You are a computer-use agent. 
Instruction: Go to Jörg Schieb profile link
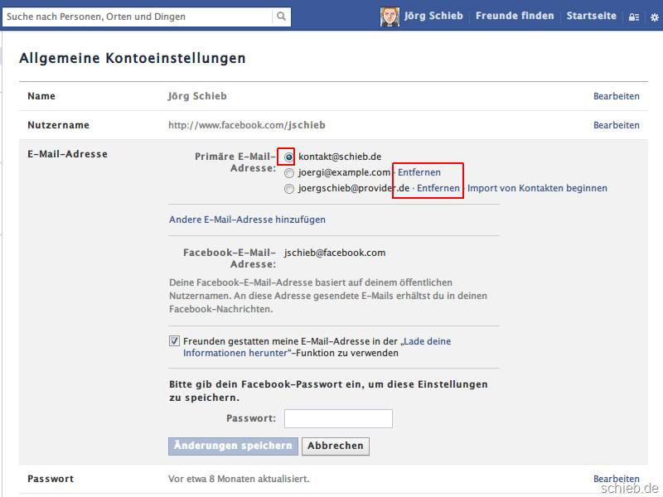(x=433, y=16)
